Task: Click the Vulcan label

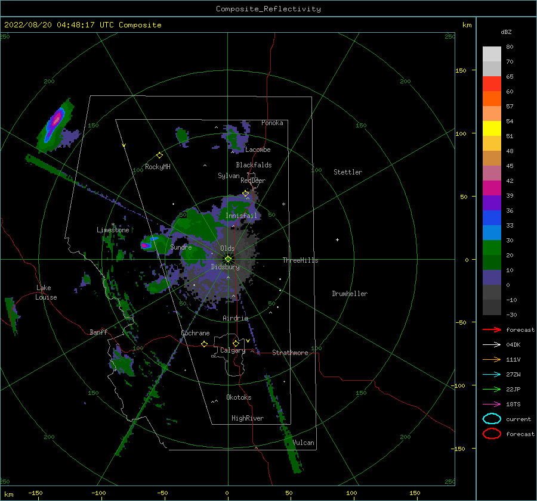Action: tap(304, 443)
